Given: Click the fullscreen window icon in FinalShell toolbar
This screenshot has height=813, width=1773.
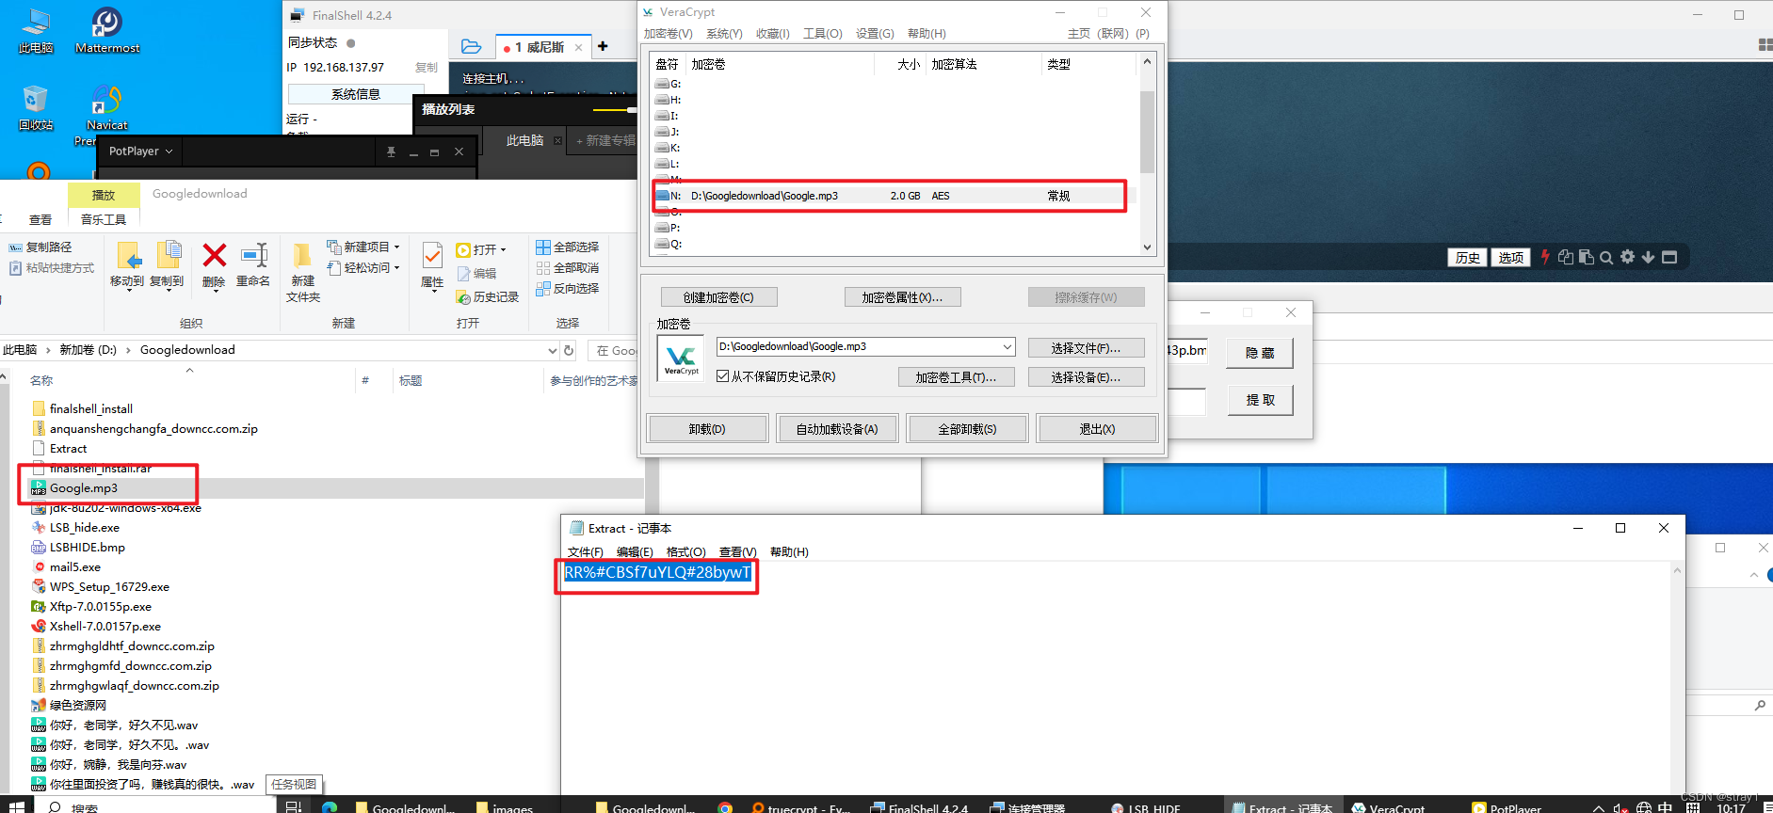Looking at the screenshot, I should point(1669,257).
